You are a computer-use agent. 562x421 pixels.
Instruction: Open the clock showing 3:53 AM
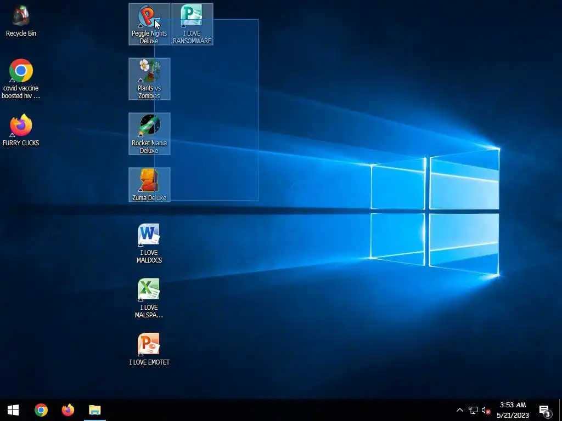(513, 410)
